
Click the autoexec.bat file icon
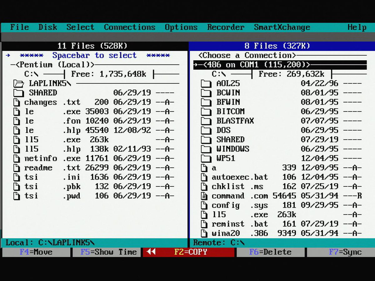204,177
